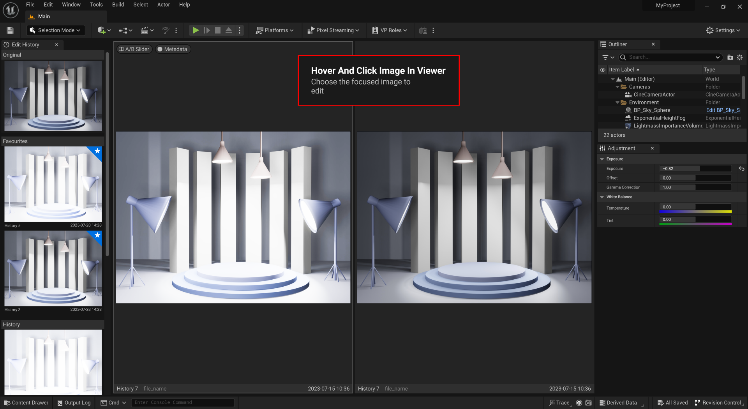Reset Exposure value with the arrow
This screenshot has width=748, height=409.
pyautogui.click(x=741, y=169)
